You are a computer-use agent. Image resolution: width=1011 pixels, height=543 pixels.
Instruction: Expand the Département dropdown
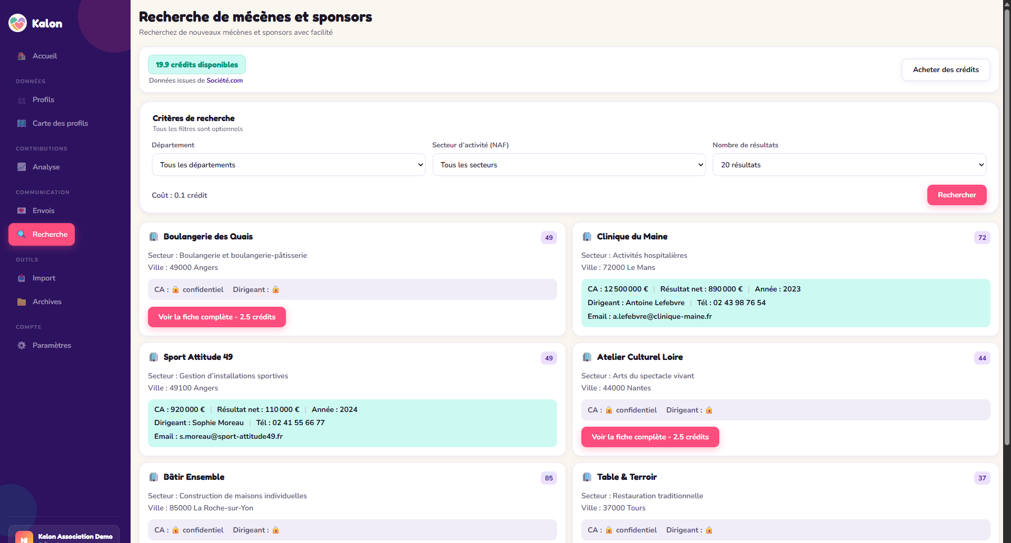pyautogui.click(x=289, y=165)
